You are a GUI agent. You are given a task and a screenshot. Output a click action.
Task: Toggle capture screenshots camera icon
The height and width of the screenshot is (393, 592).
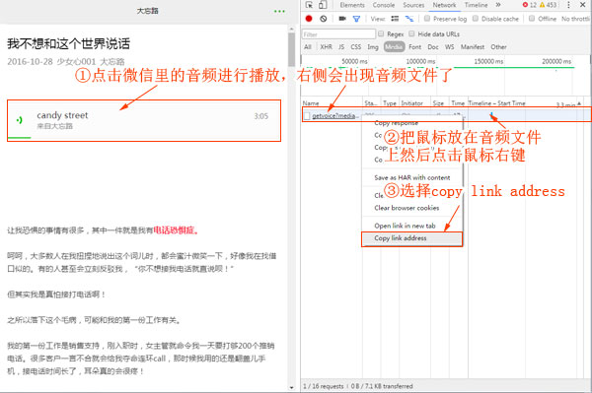pos(342,19)
